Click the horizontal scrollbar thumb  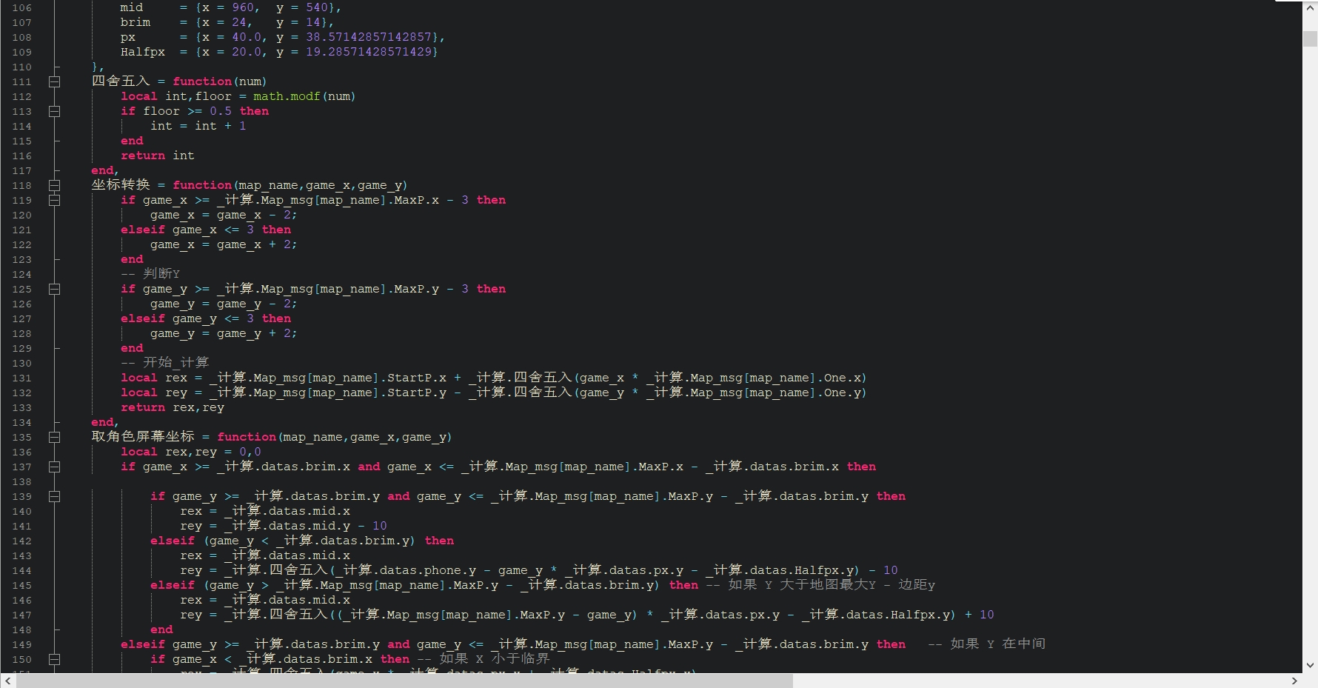(404, 681)
